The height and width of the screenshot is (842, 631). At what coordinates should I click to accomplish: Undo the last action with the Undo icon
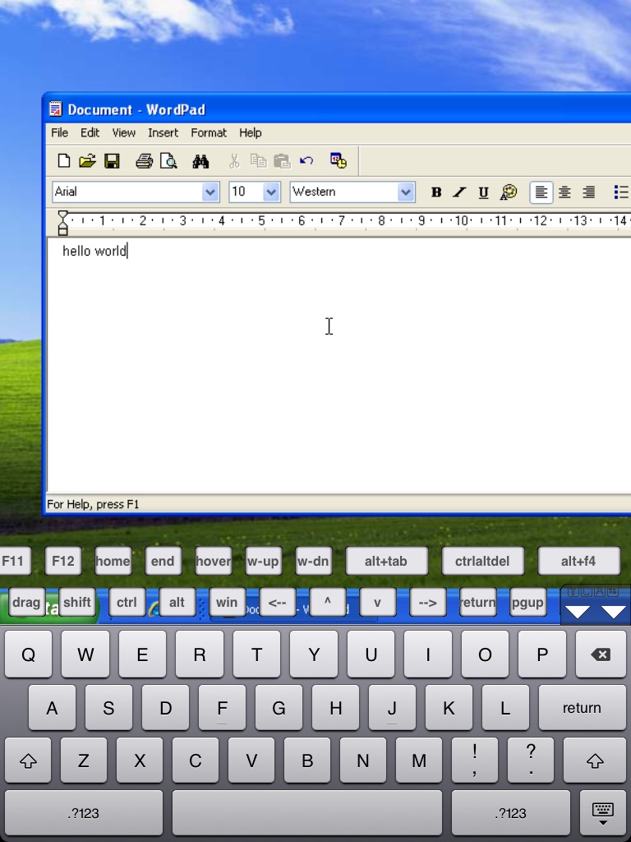point(306,160)
